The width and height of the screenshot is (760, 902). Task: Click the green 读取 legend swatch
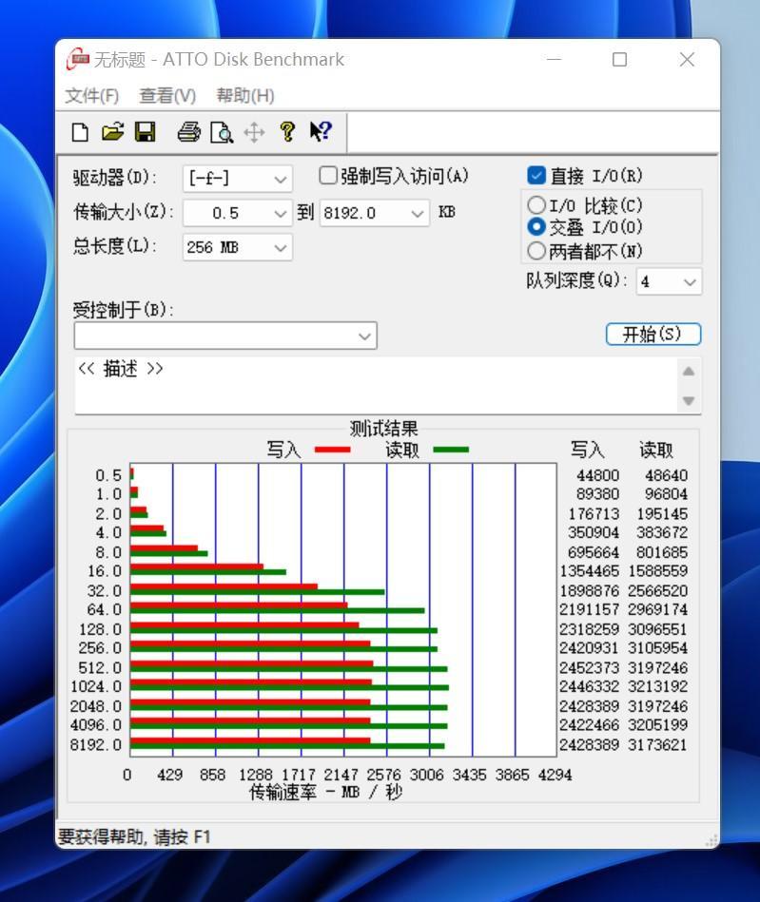451,450
